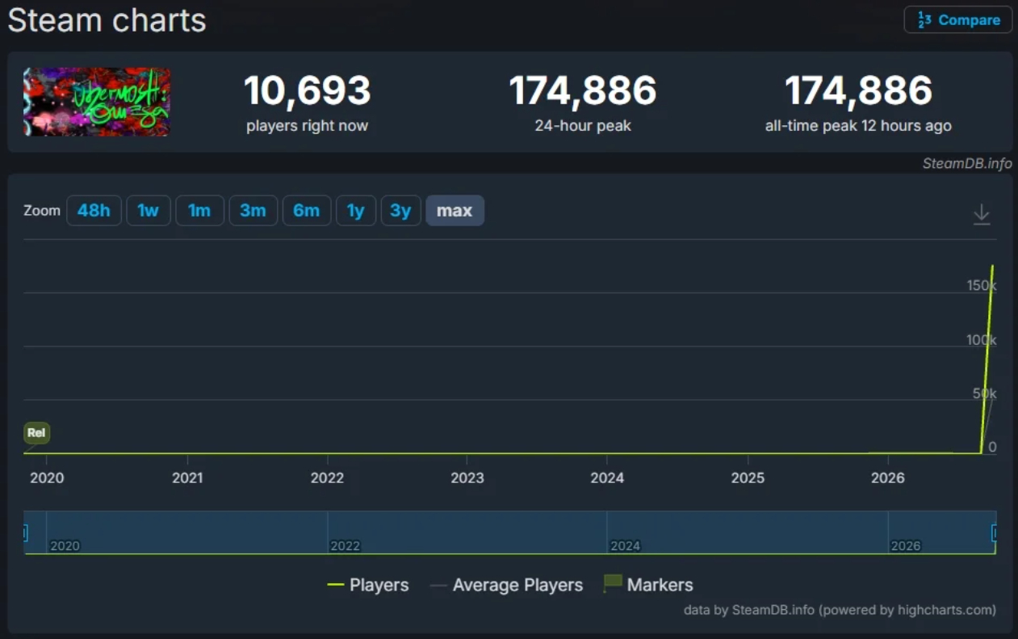The image size is (1018, 639).
Task: Open the game thumbnail image
Action: point(97,102)
